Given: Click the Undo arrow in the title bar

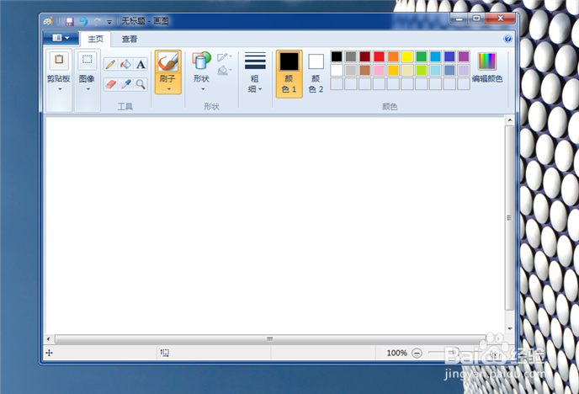Looking at the screenshot, I should tap(84, 21).
